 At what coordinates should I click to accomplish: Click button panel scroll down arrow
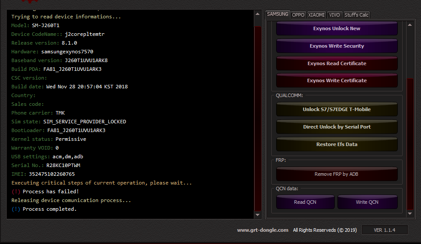click(410, 214)
